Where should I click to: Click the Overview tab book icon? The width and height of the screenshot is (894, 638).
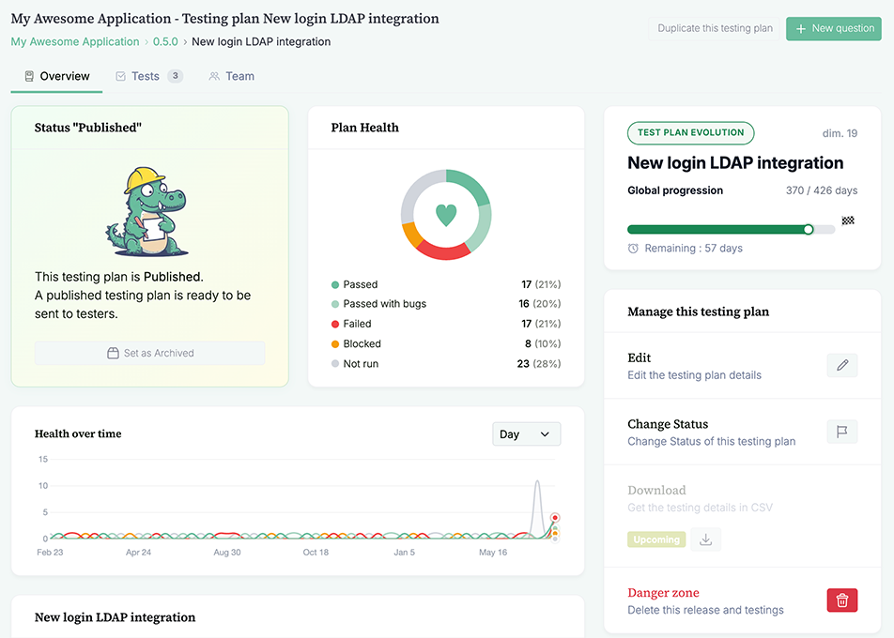29,76
